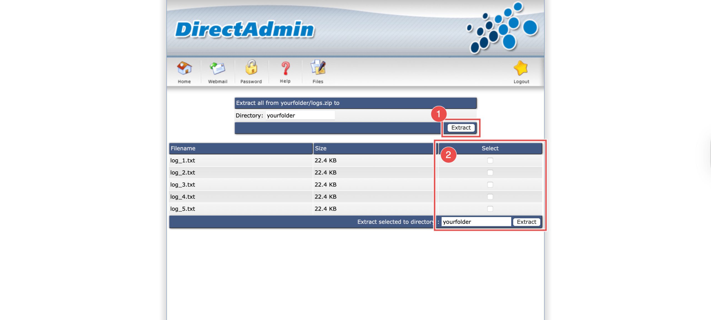Click the log_3.txt filename
Image resolution: width=711 pixels, height=320 pixels.
(x=182, y=185)
